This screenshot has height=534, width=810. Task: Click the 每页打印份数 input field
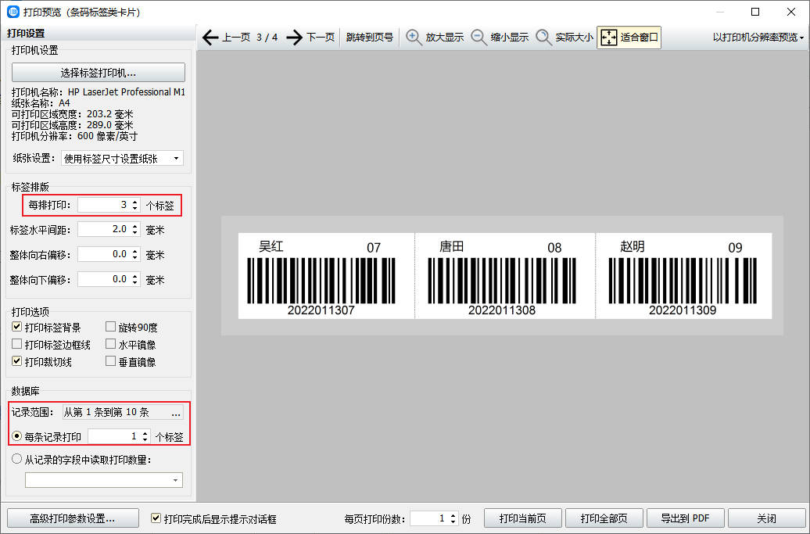[429, 518]
